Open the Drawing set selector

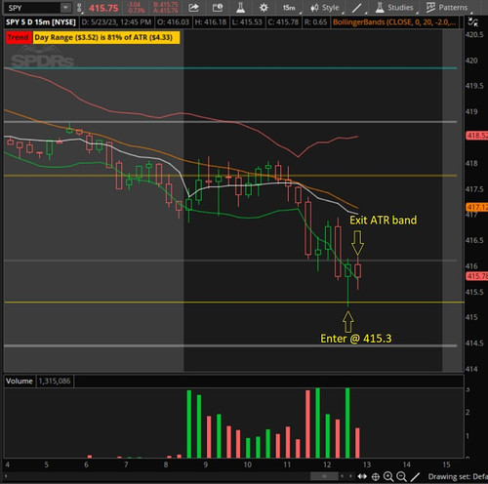[458, 477]
